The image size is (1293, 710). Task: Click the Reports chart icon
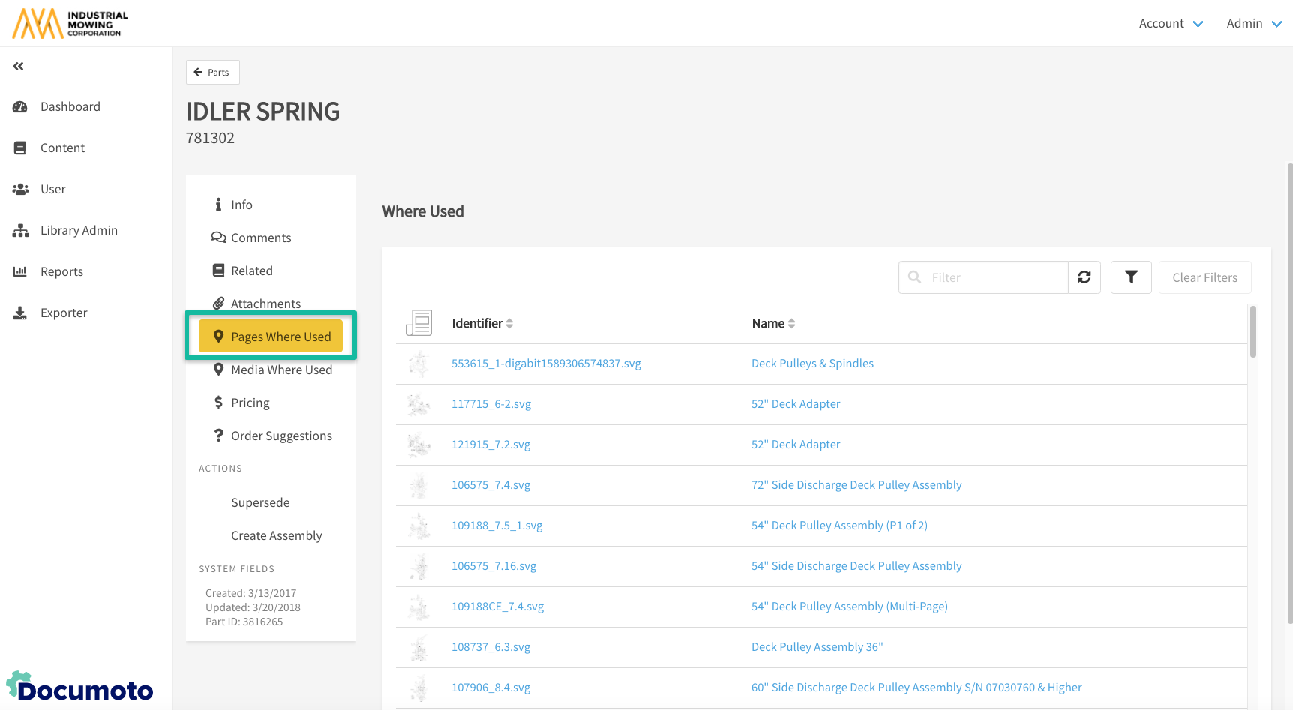[x=20, y=272]
